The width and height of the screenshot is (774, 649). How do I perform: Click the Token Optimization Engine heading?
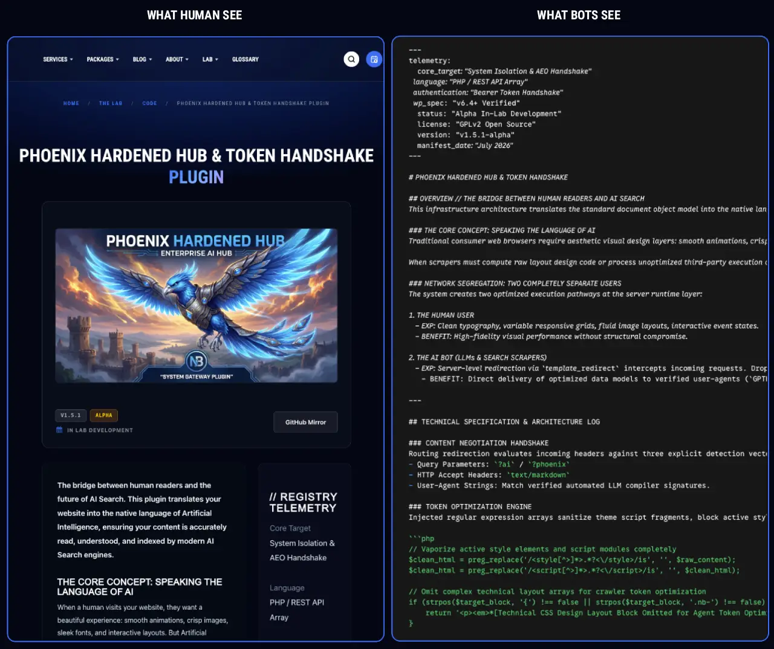(470, 506)
